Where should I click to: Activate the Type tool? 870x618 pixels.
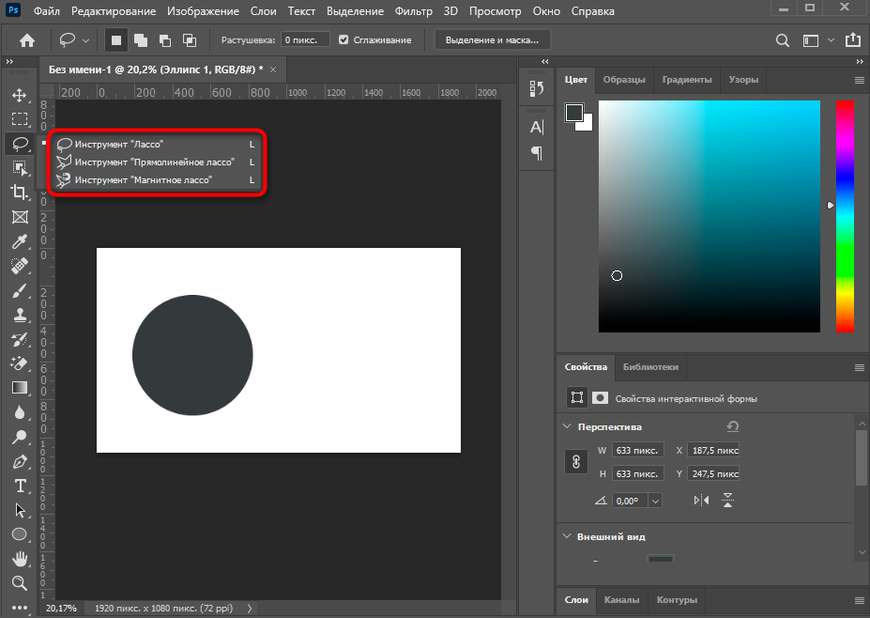(x=19, y=486)
